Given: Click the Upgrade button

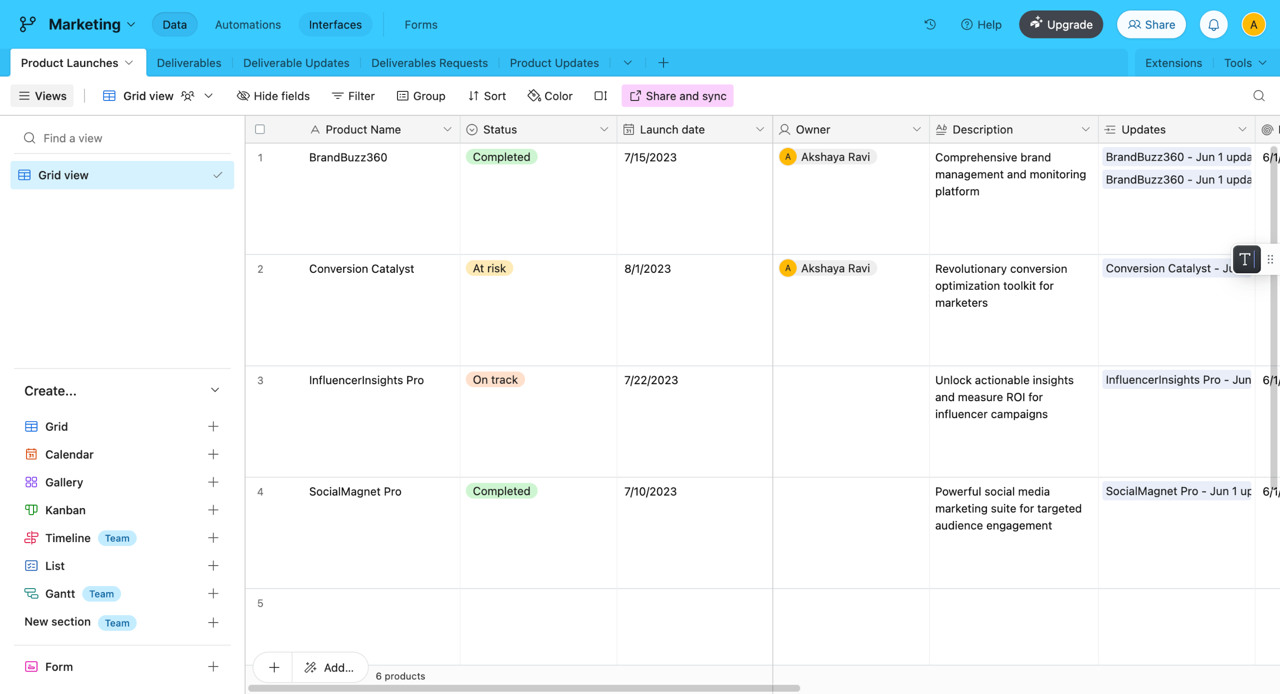Looking at the screenshot, I should 1060,24.
